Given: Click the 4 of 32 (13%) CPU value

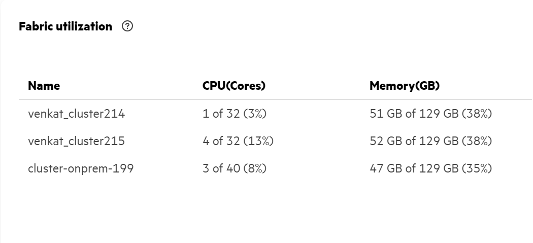Looking at the screenshot, I should tap(238, 141).
